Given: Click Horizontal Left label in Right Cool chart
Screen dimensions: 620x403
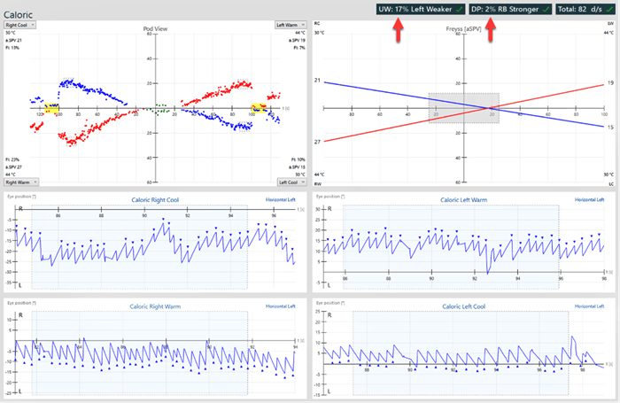Looking at the screenshot, I should click(x=283, y=200).
